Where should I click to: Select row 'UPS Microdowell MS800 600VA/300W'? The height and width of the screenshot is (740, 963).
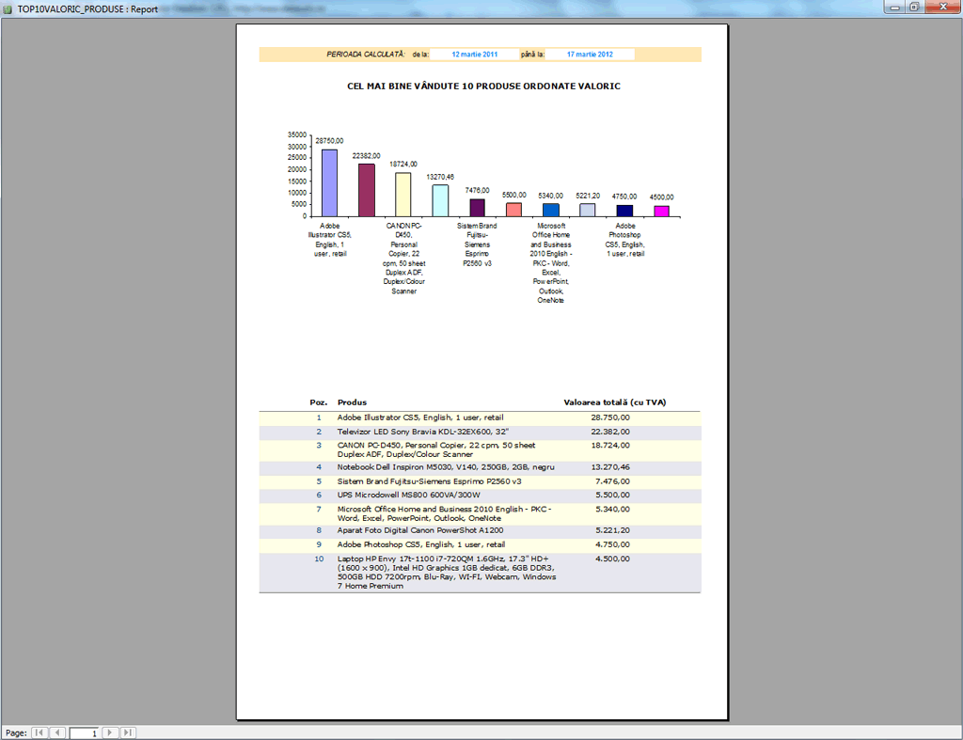[480, 496]
